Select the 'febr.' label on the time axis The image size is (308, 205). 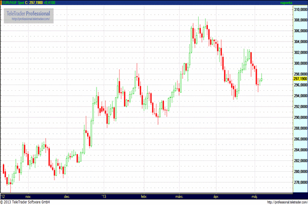[x=143, y=196]
